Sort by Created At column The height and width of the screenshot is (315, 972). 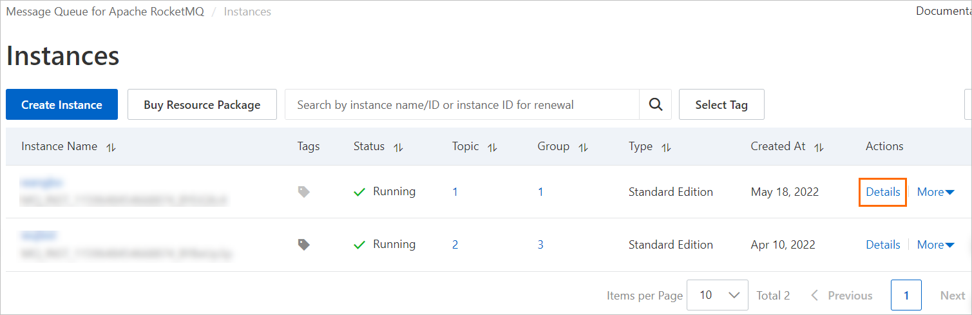tap(819, 148)
